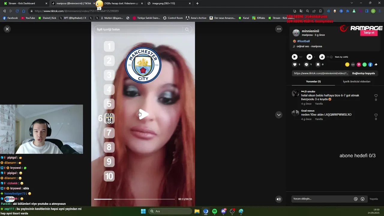The width and height of the screenshot is (384, 216).
Task: Open Anna's Archive bookmark
Action: (x=196, y=18)
